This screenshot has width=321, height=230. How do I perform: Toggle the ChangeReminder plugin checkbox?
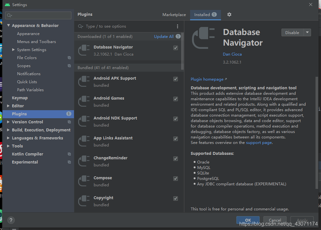pos(176,159)
